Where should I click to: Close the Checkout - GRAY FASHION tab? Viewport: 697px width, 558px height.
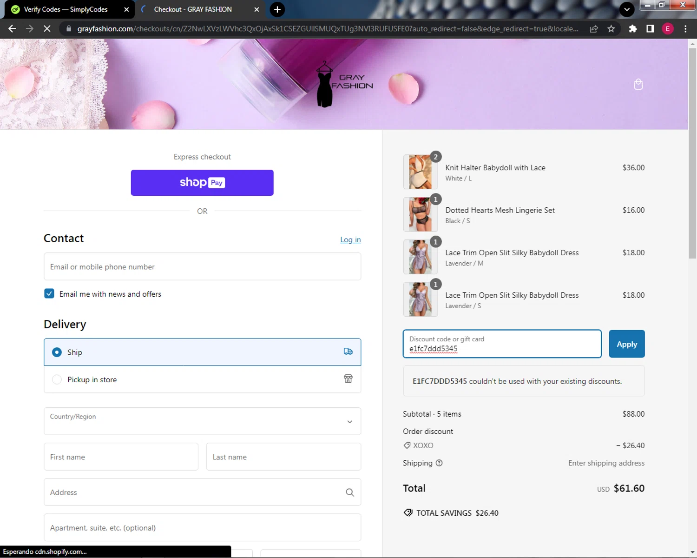tap(257, 9)
